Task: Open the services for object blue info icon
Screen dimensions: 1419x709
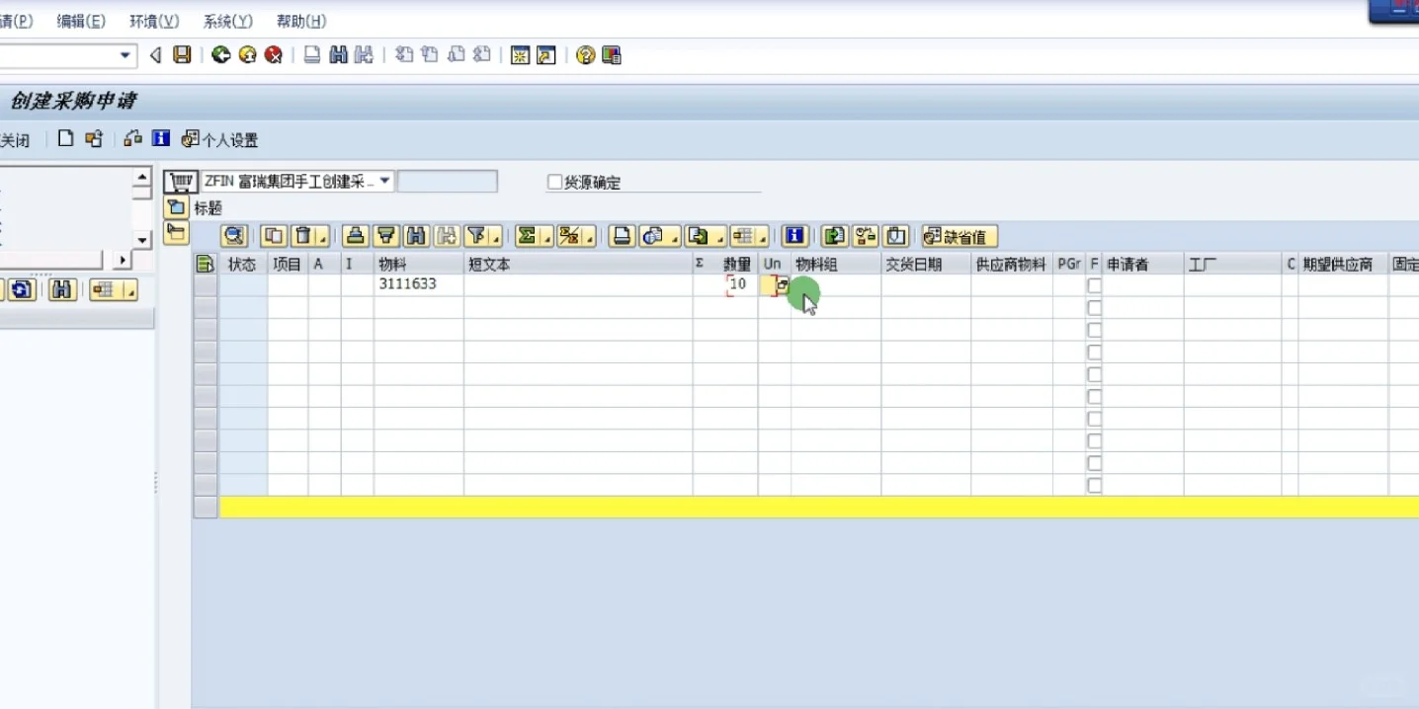Action: click(x=161, y=139)
